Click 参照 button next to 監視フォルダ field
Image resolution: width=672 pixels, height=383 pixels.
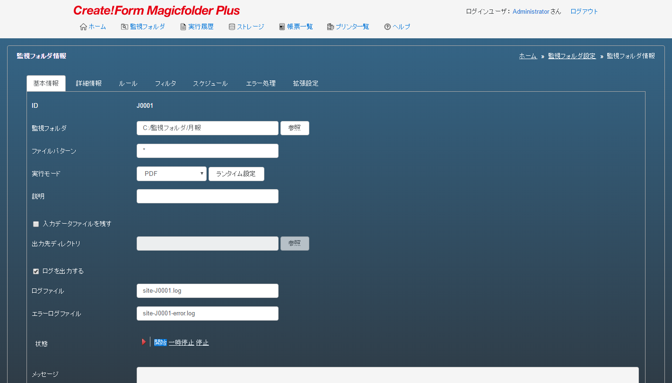pos(295,128)
